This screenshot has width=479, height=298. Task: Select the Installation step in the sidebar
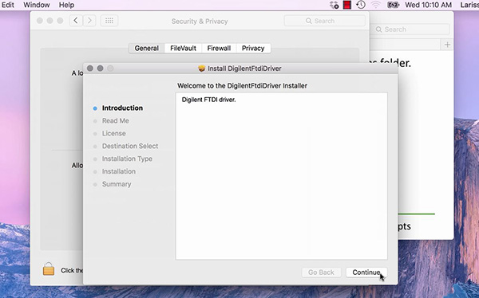point(119,171)
